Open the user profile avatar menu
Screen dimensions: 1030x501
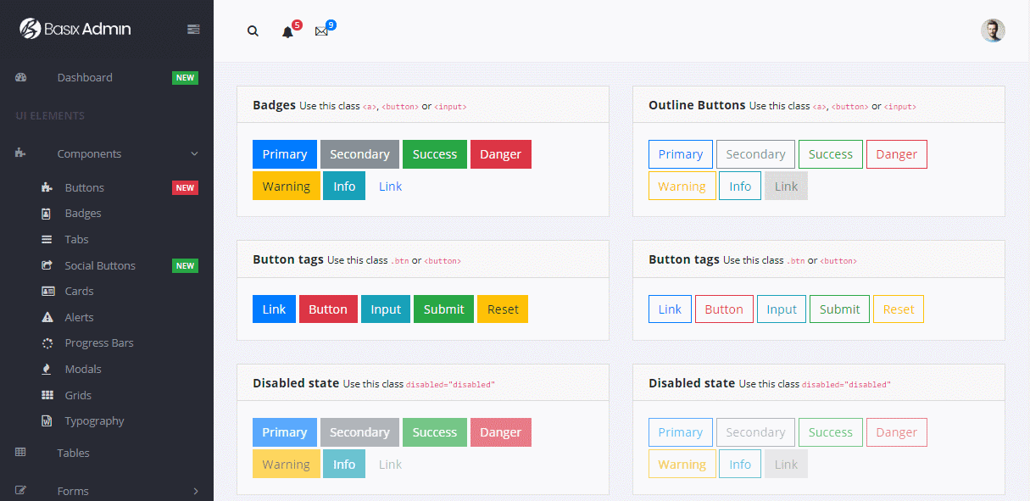pyautogui.click(x=993, y=31)
